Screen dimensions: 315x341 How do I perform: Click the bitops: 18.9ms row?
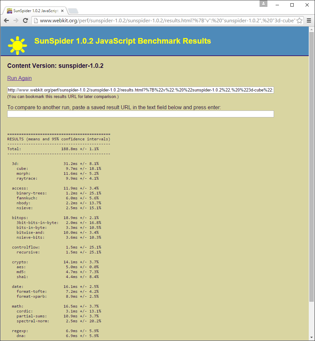(x=55, y=218)
